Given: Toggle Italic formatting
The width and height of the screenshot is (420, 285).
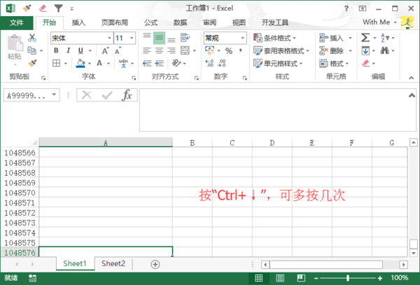Looking at the screenshot, I should point(69,50).
